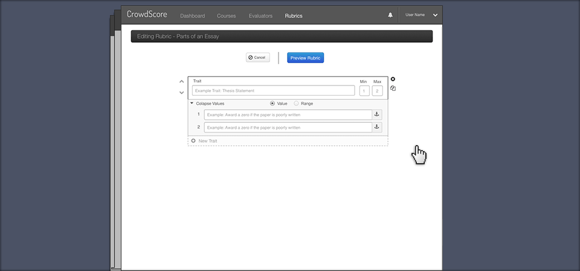Click the description field for value 2

pos(288,127)
